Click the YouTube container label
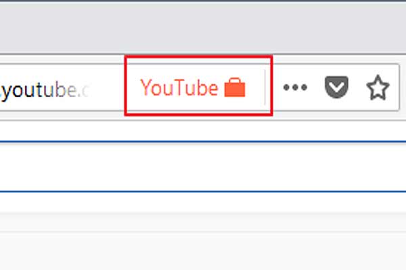 click(179, 88)
